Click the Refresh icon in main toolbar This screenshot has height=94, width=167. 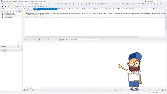click(x=125, y=4)
